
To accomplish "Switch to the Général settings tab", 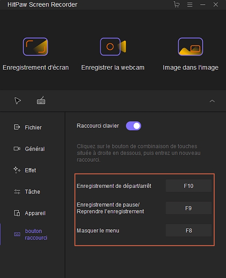I will (x=29, y=149).
